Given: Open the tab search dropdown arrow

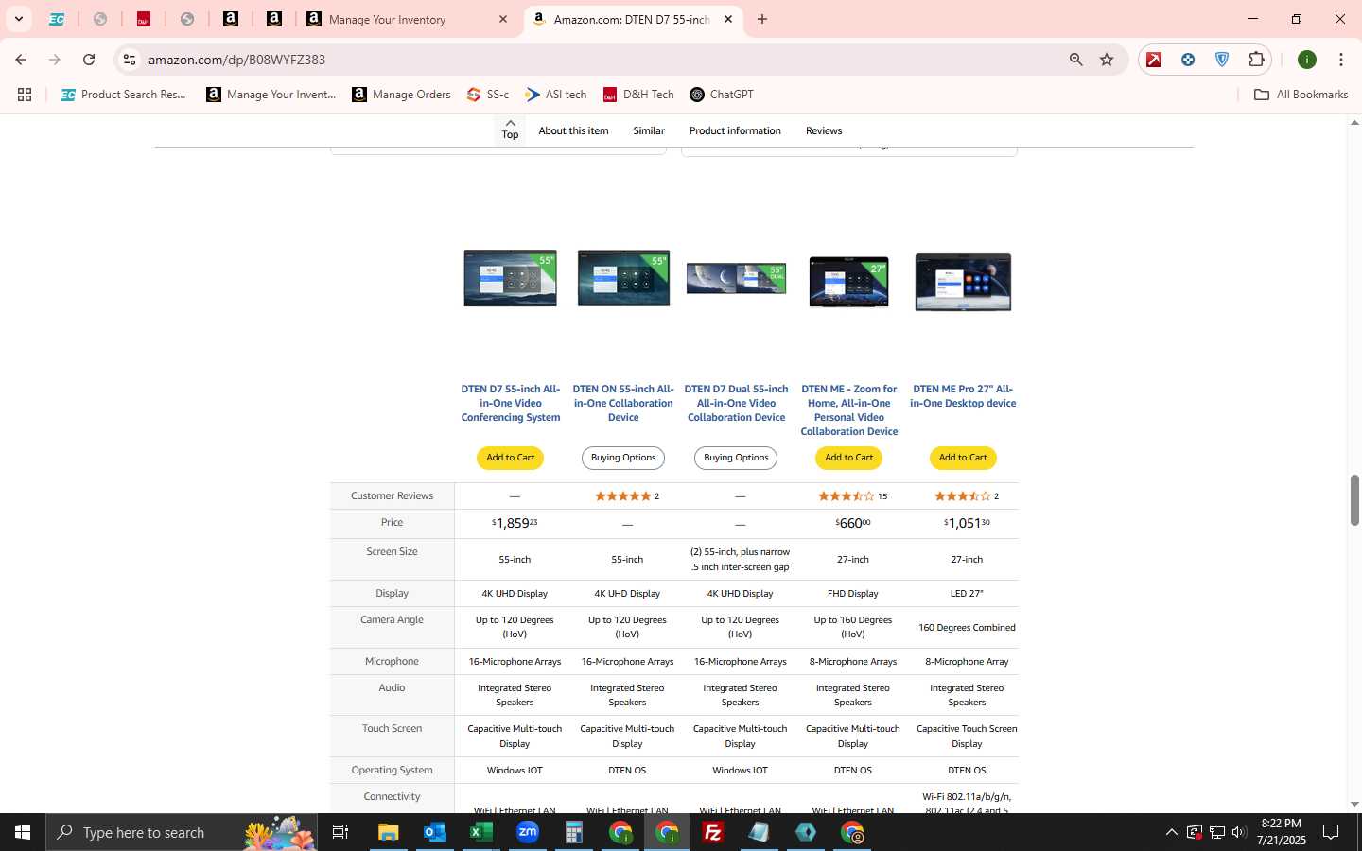Looking at the screenshot, I should [x=18, y=19].
